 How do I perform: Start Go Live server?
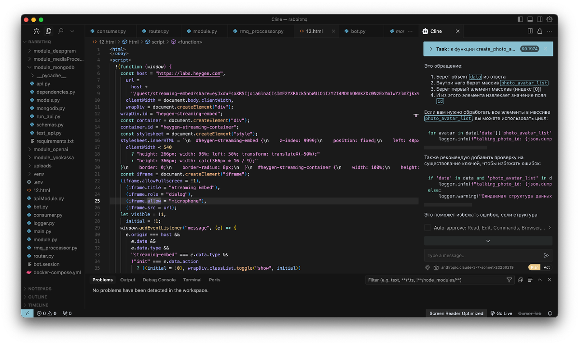pyautogui.click(x=501, y=313)
